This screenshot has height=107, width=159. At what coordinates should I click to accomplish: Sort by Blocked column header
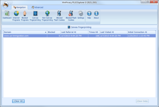click(54, 32)
